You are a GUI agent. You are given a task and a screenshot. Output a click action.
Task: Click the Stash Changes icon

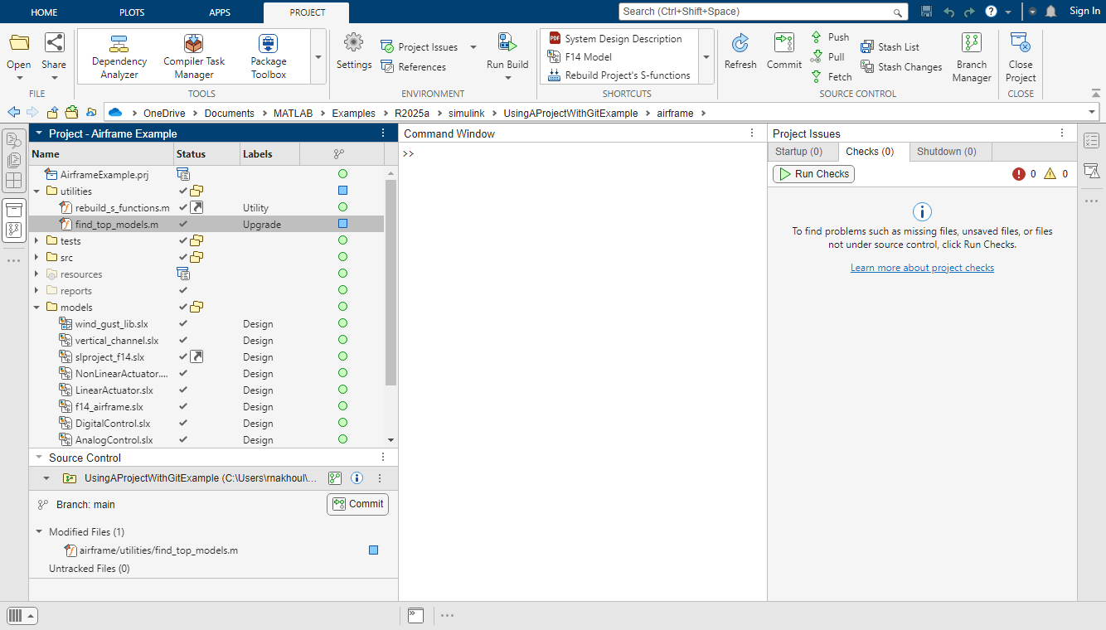[866, 66]
